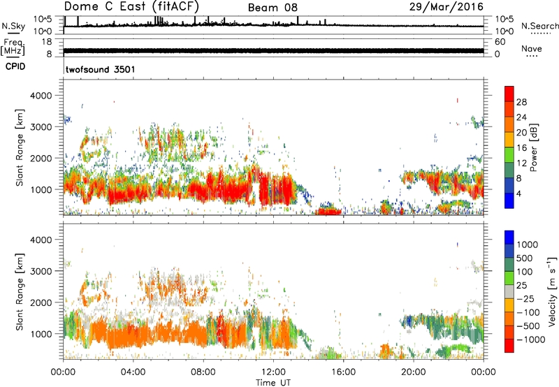Click the red 28 dB power swatch
Image resolution: width=559 pixels, height=387 pixels.
(509, 94)
